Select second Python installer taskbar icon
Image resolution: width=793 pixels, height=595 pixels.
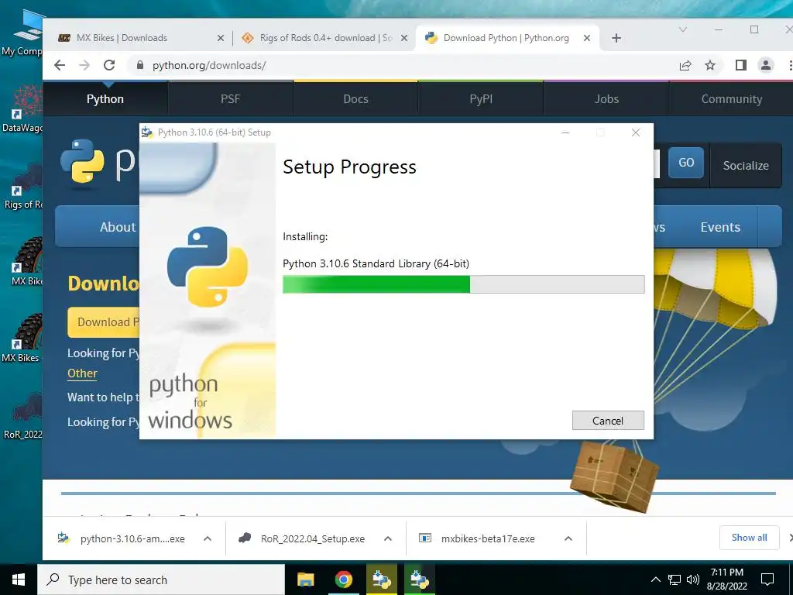click(x=419, y=580)
